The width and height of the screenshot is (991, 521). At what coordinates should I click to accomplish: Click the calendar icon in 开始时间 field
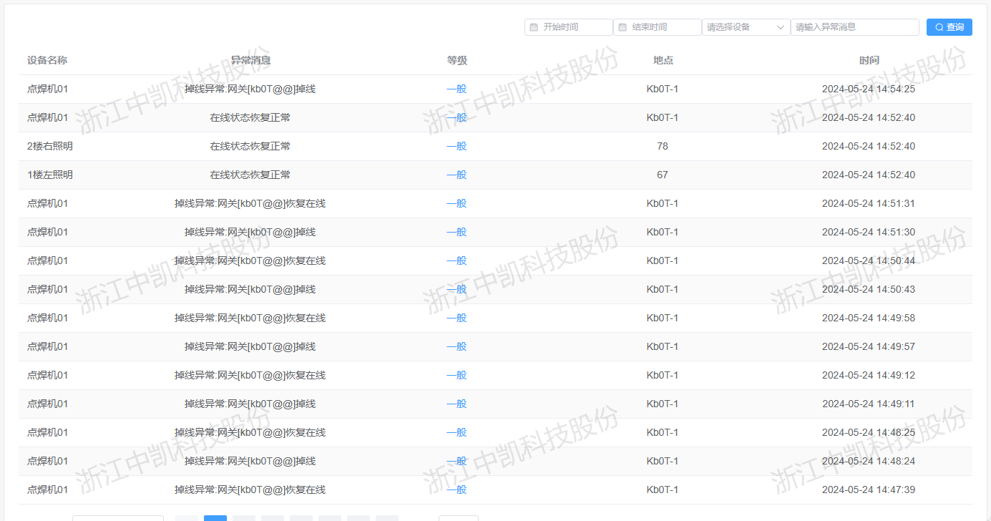click(x=534, y=27)
